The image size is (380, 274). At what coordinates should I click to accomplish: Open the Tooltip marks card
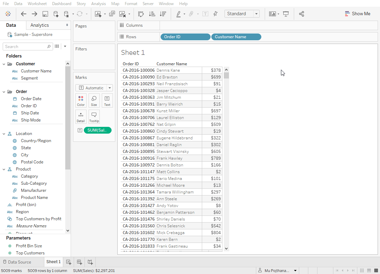[x=94, y=117]
